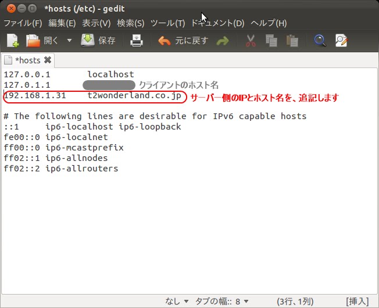The height and width of the screenshot is (308, 379).
Task: Expand the recent files arrow next to 開く
Action: (69, 40)
